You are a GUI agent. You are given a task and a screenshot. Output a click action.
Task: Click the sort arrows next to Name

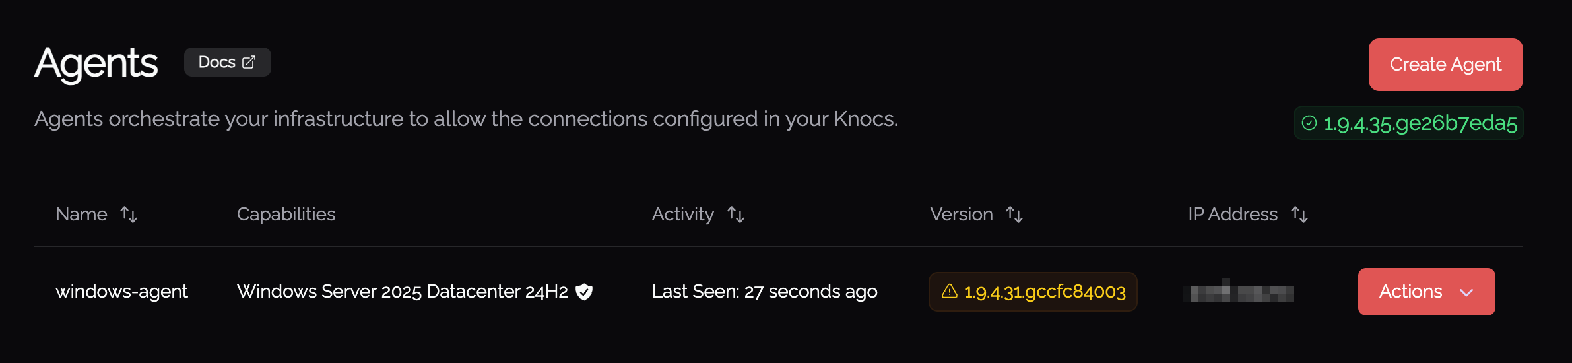click(x=129, y=214)
